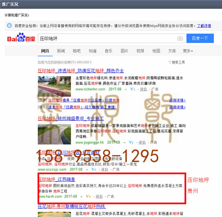
Task: Click the www.scccsjc.com URL
Action: tap(52, 169)
